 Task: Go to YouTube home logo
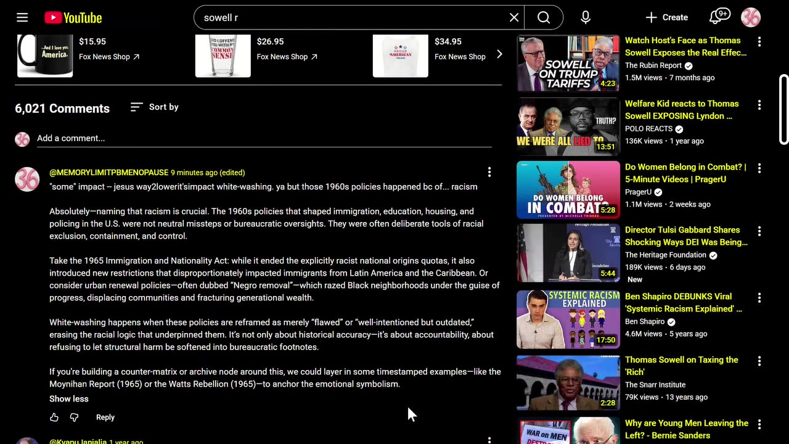73,18
